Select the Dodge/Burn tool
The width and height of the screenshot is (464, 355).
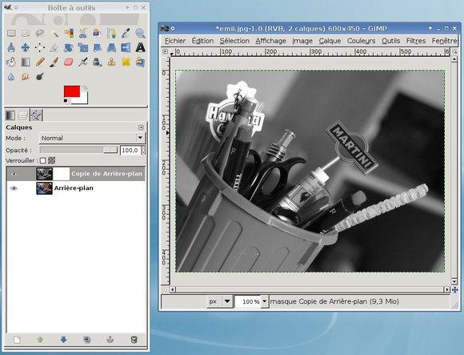[40, 77]
